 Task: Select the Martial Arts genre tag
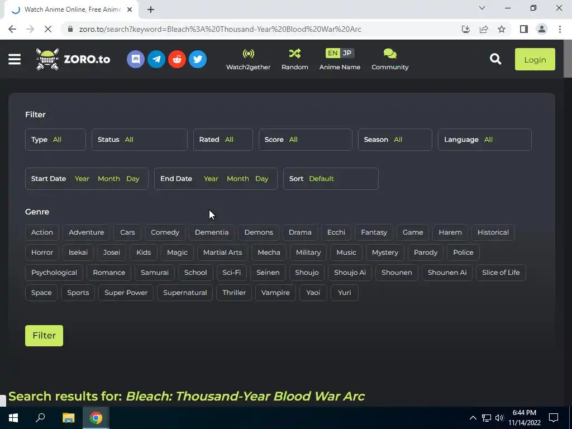tap(222, 252)
